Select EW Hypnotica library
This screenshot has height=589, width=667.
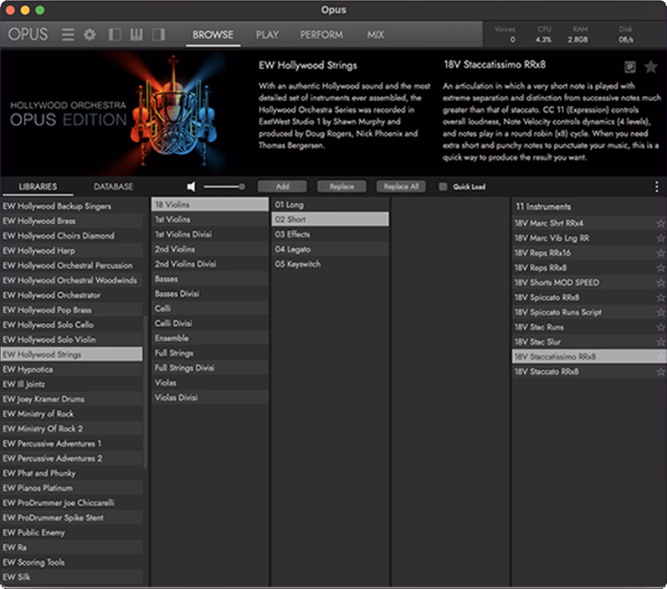(x=72, y=369)
